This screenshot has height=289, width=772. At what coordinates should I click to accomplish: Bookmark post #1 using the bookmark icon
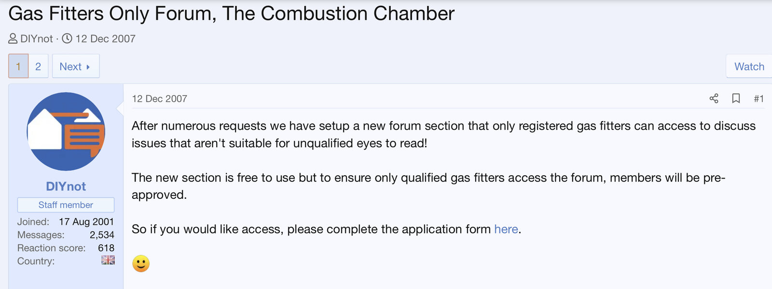(736, 98)
